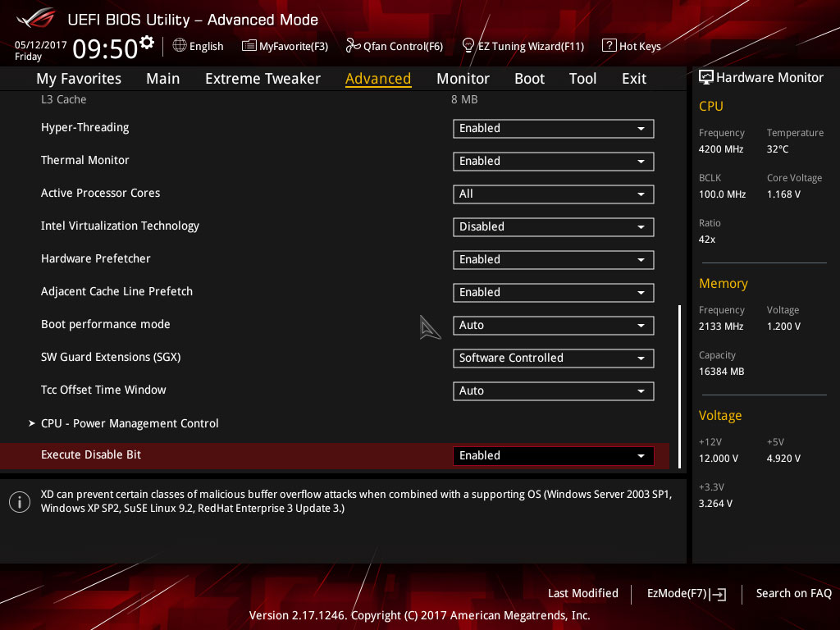Click the MyFavorite list icon

click(249, 46)
